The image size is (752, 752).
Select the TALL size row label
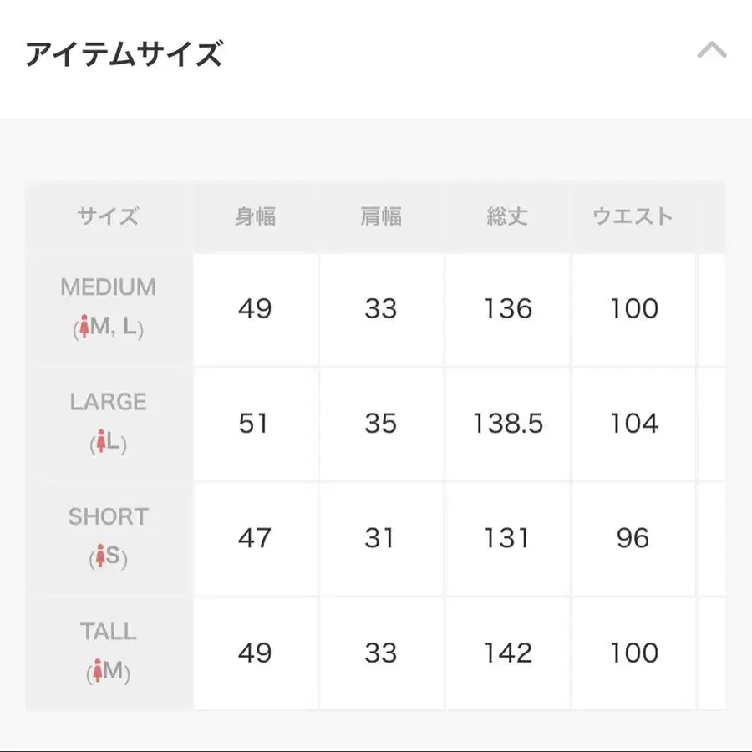pyautogui.click(x=109, y=631)
